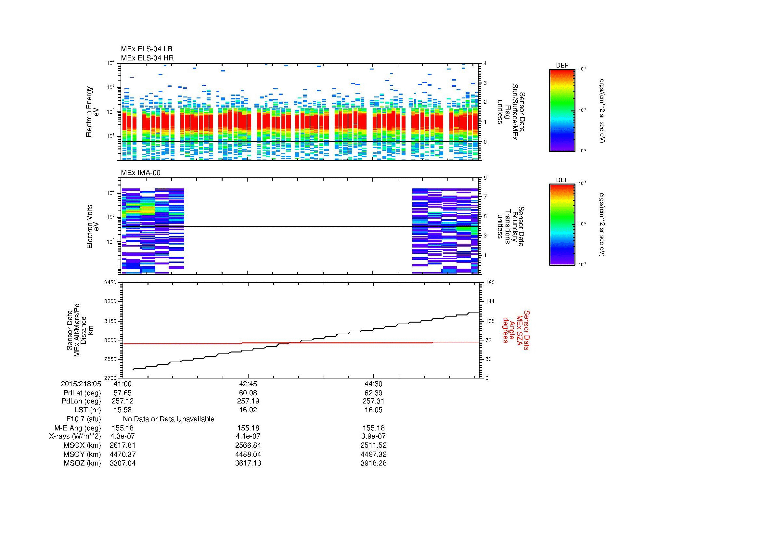This screenshot has width=760, height=537.
Task: Click the X-rays value '4.3e-07'
Action: (x=122, y=436)
